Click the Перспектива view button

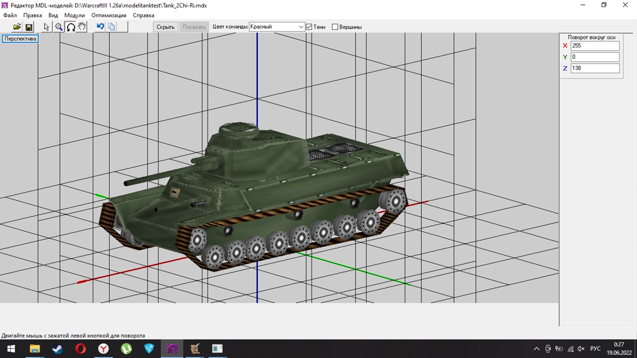20,39
